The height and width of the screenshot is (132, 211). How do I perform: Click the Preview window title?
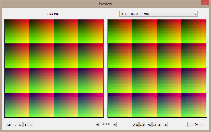tap(105, 4)
